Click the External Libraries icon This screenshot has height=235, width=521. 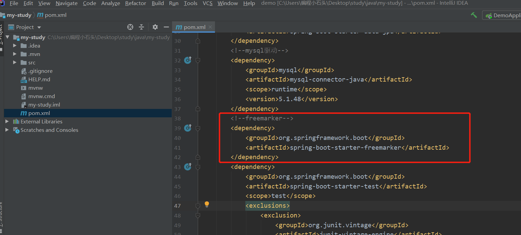click(x=16, y=121)
